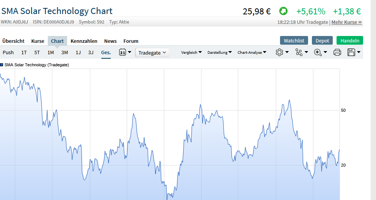This screenshot has height=200, width=376.
Task: Select the 3M timeframe
Action: pyautogui.click(x=65, y=52)
